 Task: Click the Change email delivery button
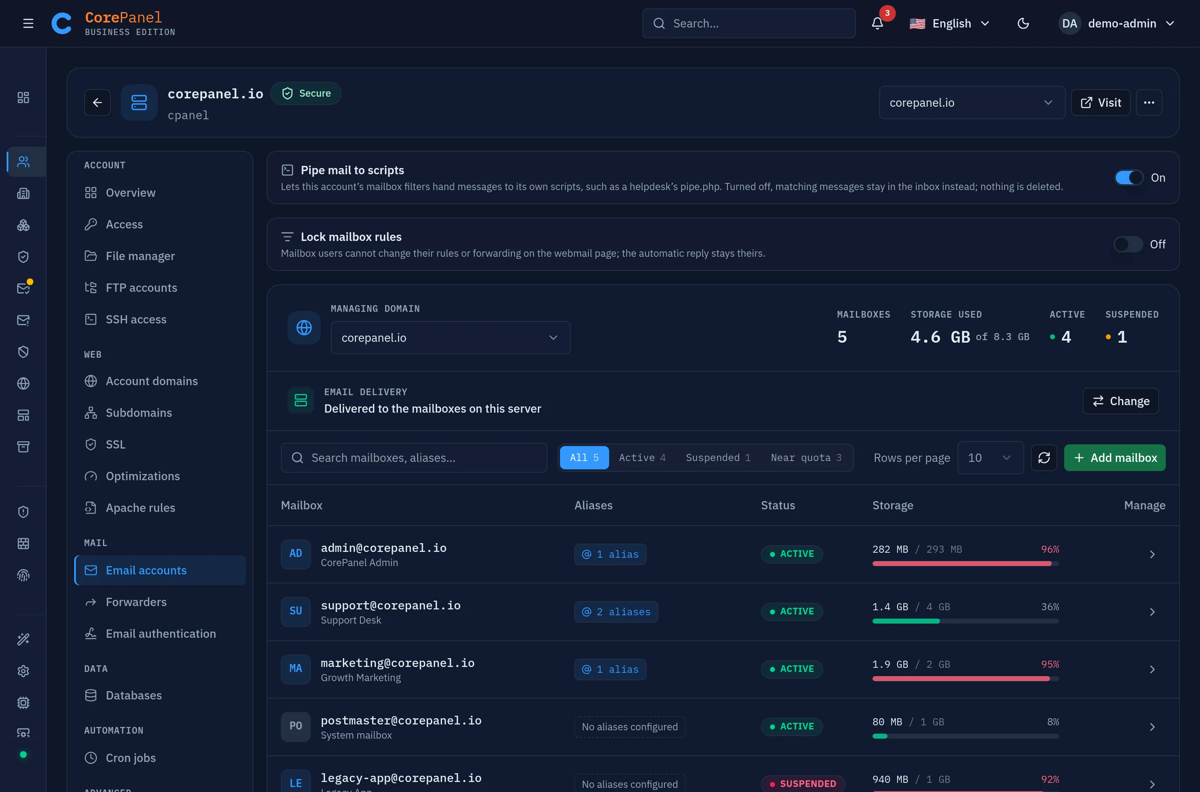coord(1120,401)
